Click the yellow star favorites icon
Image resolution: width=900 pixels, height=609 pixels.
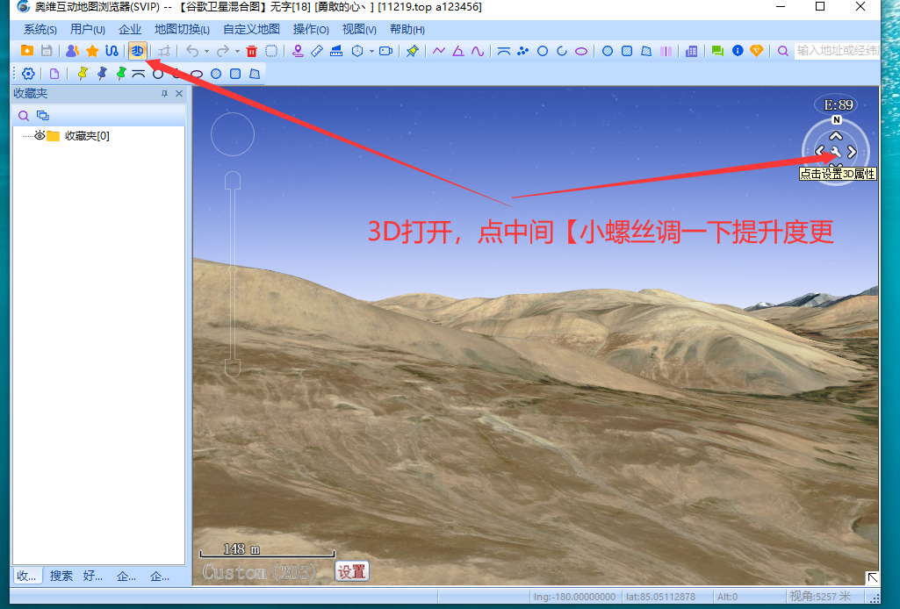point(92,51)
